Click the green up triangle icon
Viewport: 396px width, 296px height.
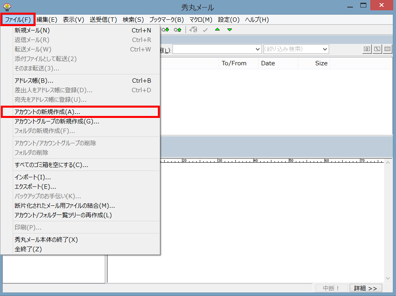point(217,30)
